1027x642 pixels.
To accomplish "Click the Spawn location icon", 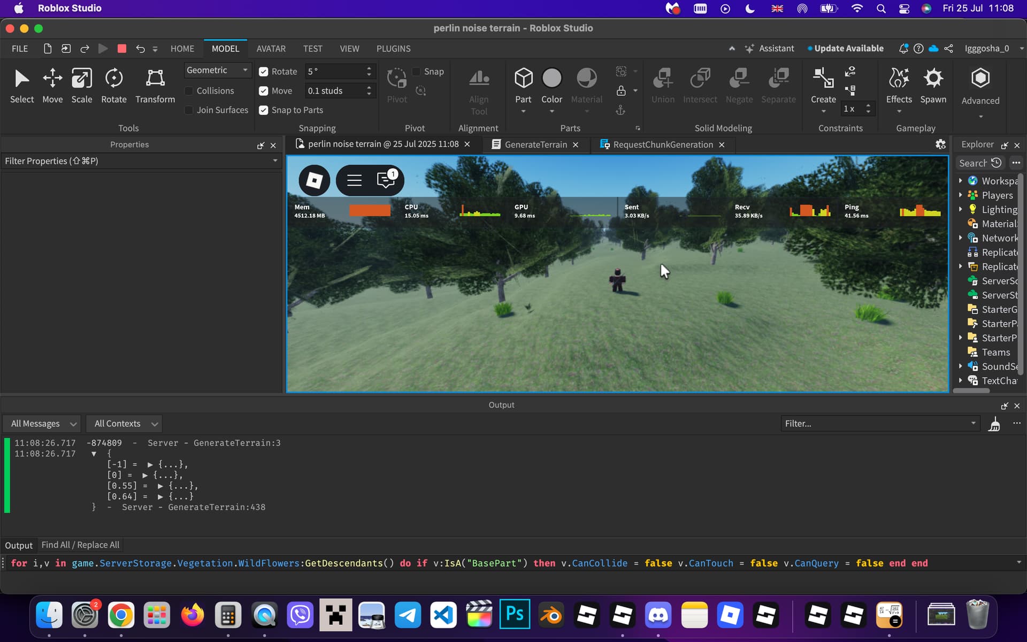I will 933,79.
